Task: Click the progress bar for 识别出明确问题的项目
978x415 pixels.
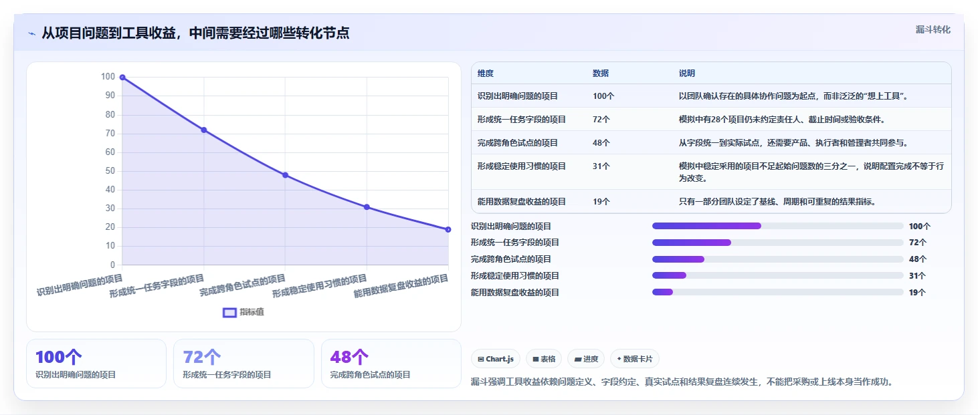Action: pyautogui.click(x=777, y=226)
